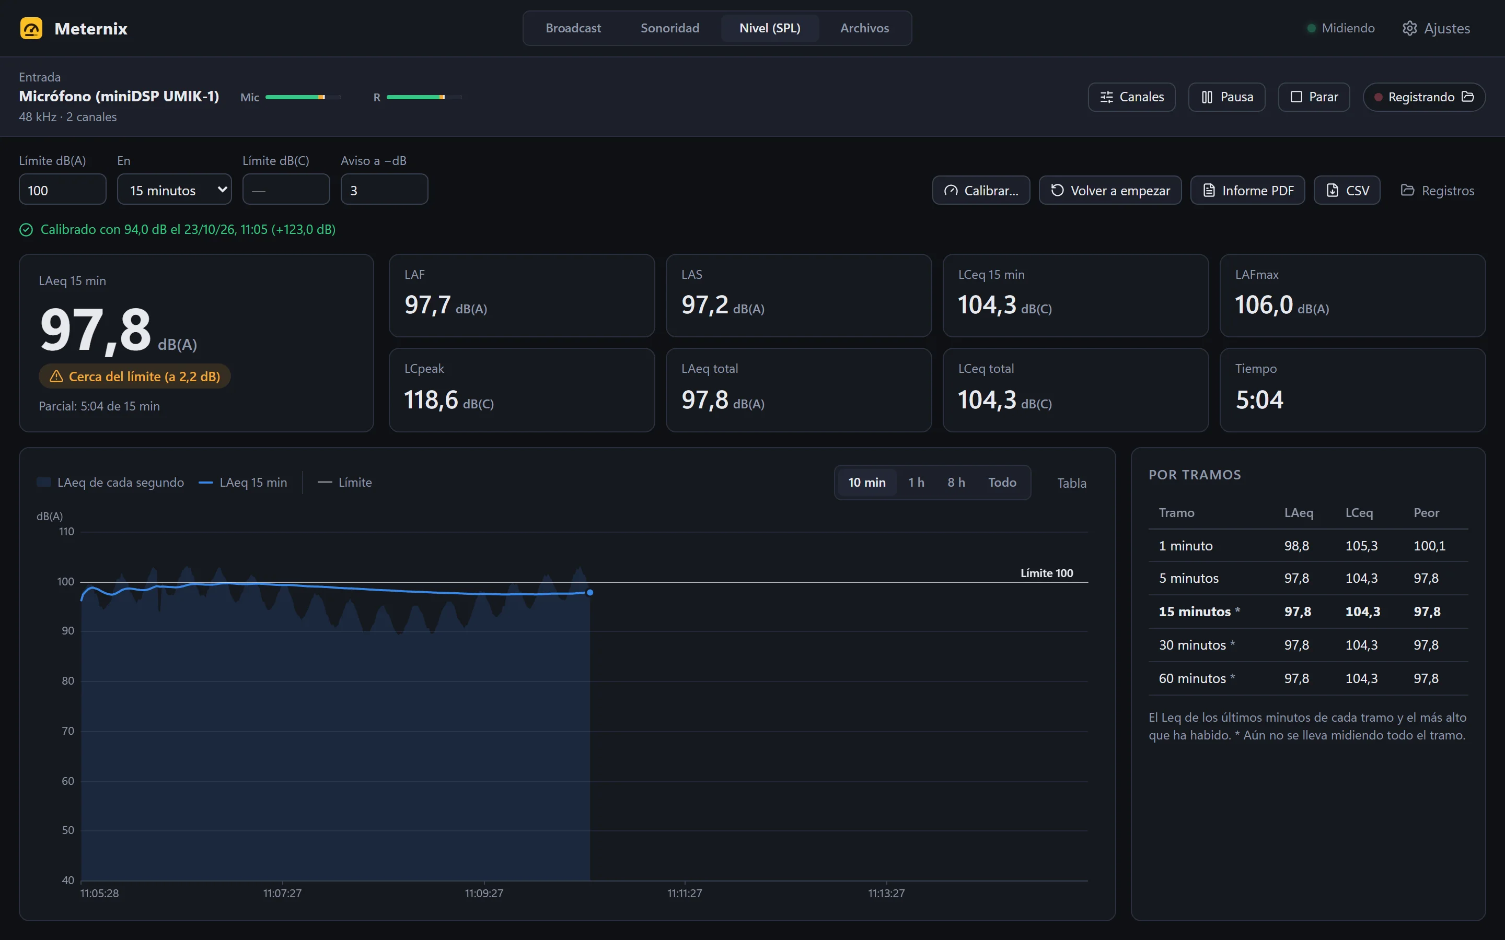This screenshot has height=940, width=1505.
Task: Download data via the CSV file icon
Action: coord(1332,190)
